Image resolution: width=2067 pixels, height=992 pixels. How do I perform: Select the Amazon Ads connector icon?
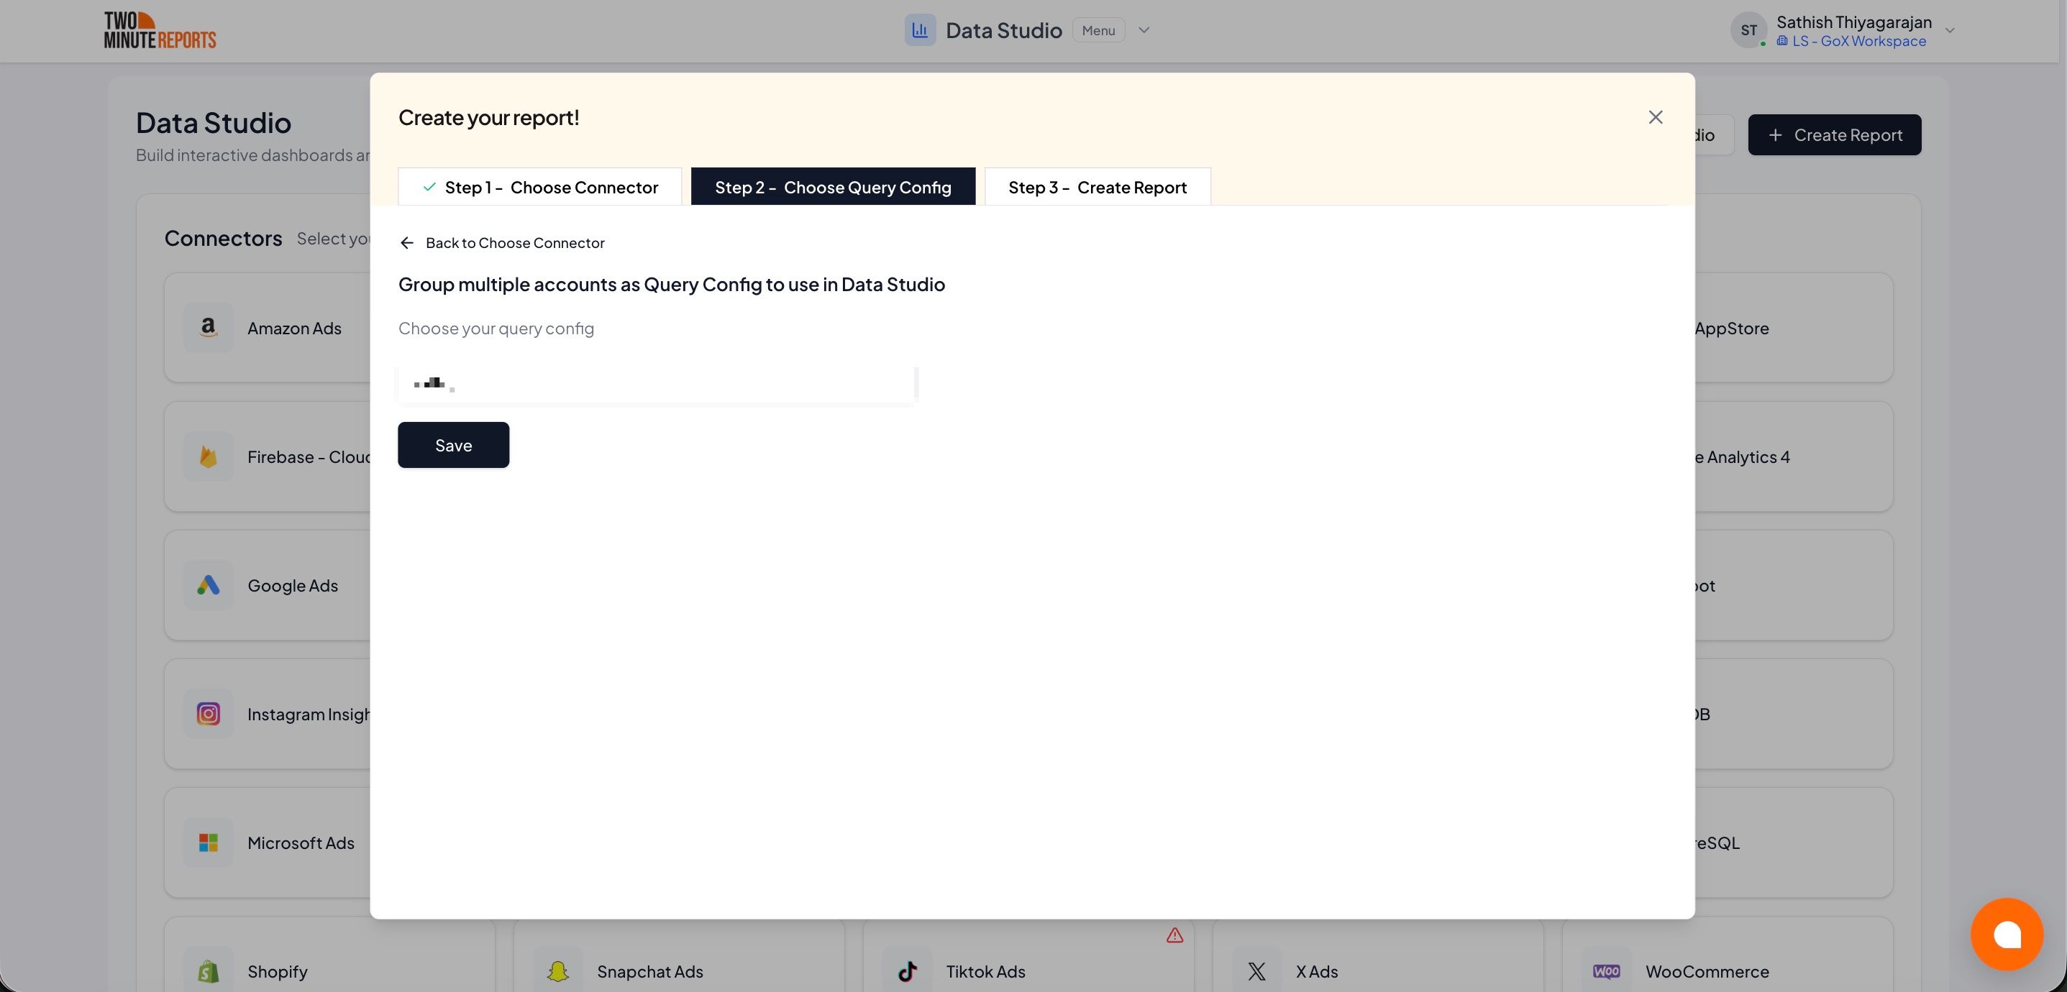tap(208, 328)
